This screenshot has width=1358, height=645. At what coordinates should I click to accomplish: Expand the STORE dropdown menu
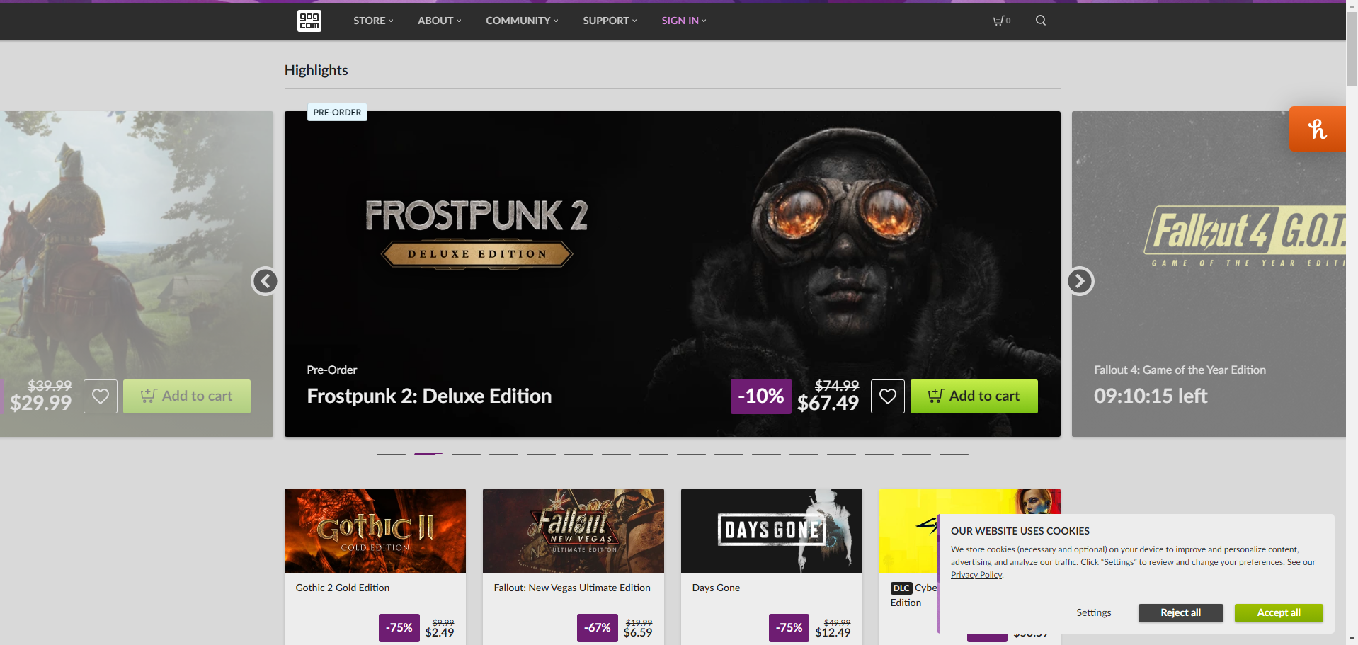click(373, 21)
